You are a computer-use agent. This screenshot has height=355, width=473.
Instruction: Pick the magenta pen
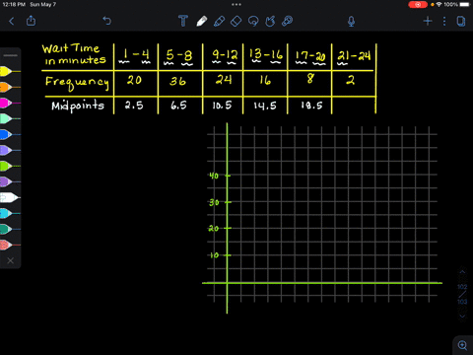pos(10,103)
